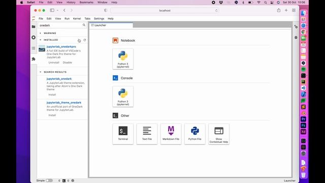Open Spotlight search in macOS menu bar
The height and width of the screenshot is (183, 325).
[265, 3]
